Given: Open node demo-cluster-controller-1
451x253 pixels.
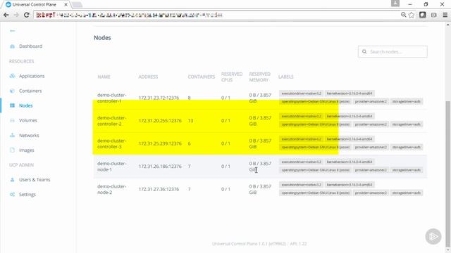Looking at the screenshot, I should [x=111, y=98].
